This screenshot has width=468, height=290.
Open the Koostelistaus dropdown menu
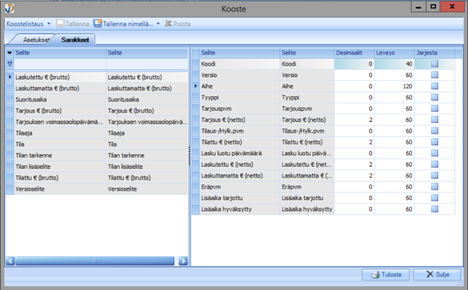point(28,24)
